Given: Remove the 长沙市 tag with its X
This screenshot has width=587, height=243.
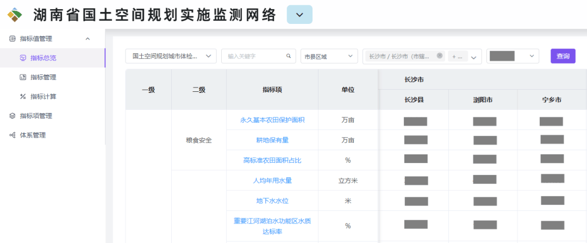Looking at the screenshot, I should (x=440, y=55).
